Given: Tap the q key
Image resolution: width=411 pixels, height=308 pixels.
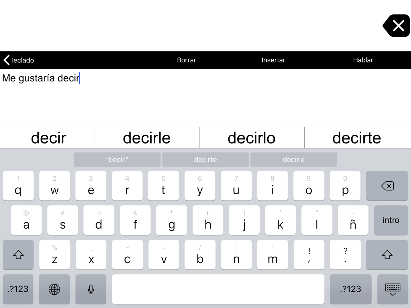Looking at the screenshot, I should [x=18, y=186].
